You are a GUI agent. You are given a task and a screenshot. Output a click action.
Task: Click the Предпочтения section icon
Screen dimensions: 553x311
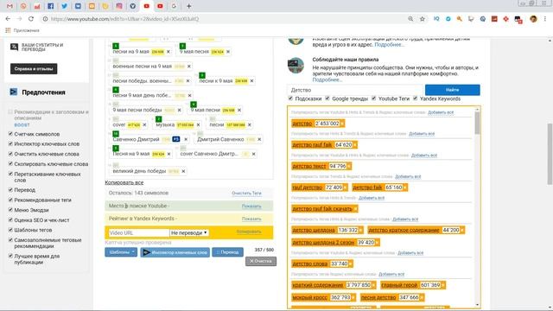point(14,92)
